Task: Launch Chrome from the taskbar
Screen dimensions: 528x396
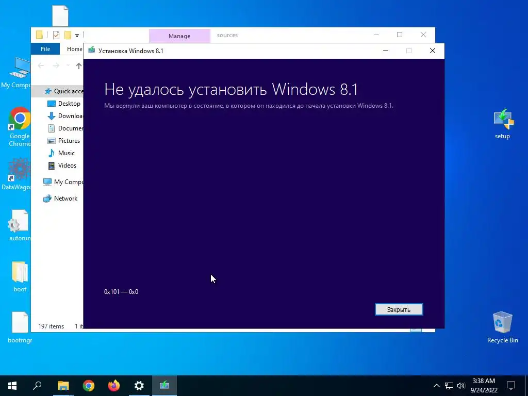Action: [89, 386]
